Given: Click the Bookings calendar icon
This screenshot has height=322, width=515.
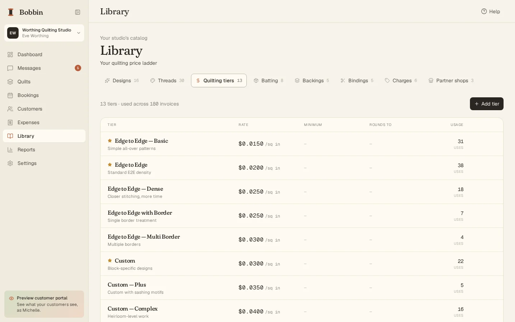Looking at the screenshot, I should (10, 95).
